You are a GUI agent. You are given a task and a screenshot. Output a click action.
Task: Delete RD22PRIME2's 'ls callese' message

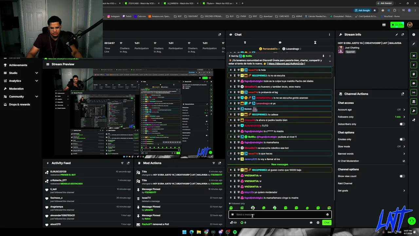(x=231, y=114)
